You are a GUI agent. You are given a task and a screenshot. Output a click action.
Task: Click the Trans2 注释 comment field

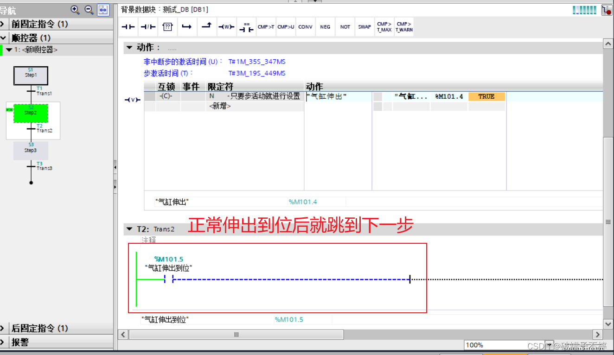tap(149, 240)
